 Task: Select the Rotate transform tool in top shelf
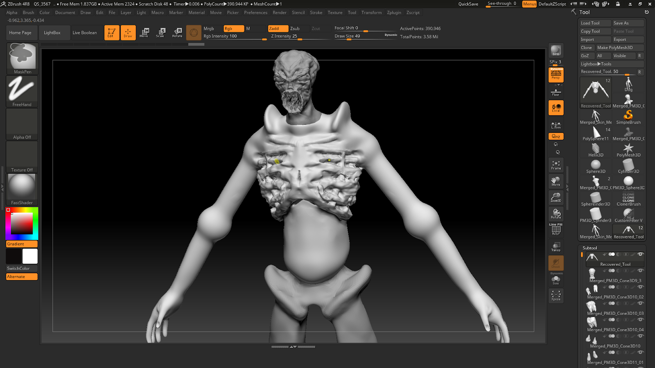[x=177, y=33]
